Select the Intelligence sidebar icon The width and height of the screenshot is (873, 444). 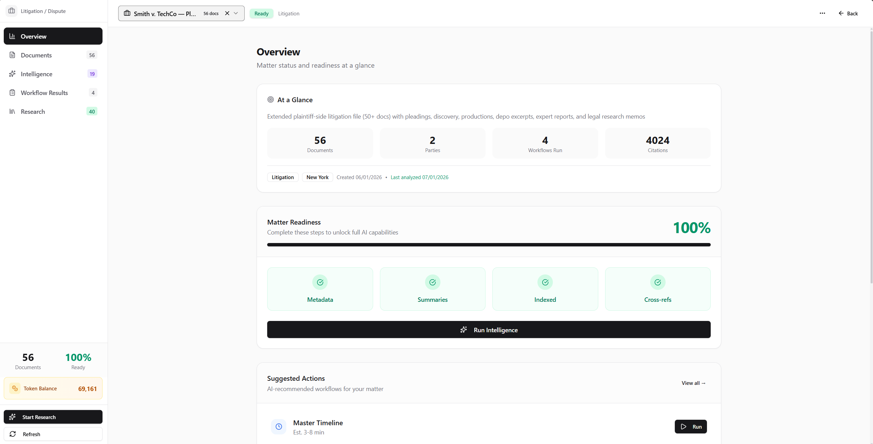(12, 74)
